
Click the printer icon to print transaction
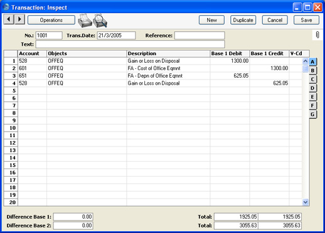pos(85,21)
